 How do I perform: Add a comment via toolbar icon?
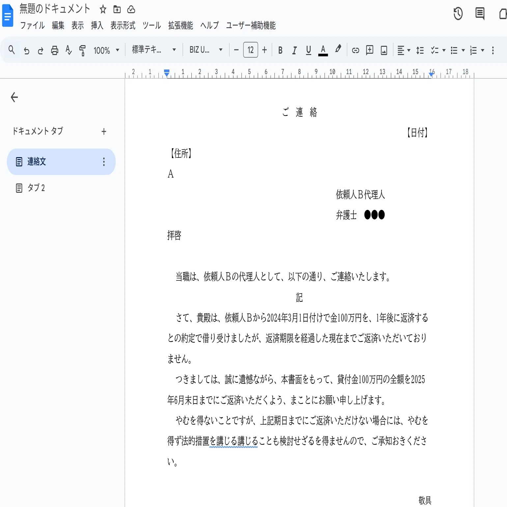[370, 50]
